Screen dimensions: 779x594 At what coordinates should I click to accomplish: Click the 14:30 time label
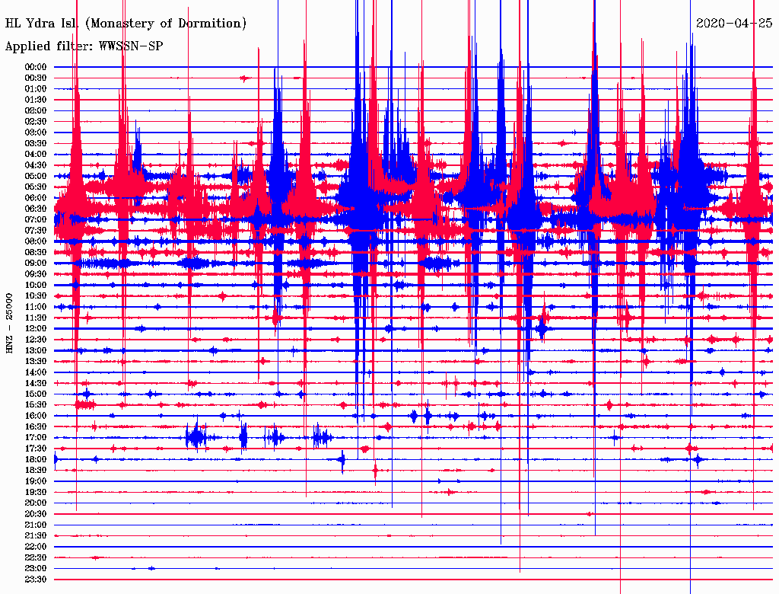pyautogui.click(x=36, y=383)
